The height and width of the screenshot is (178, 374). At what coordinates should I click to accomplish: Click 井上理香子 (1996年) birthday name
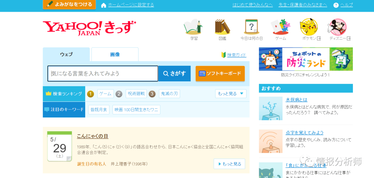click(129, 164)
